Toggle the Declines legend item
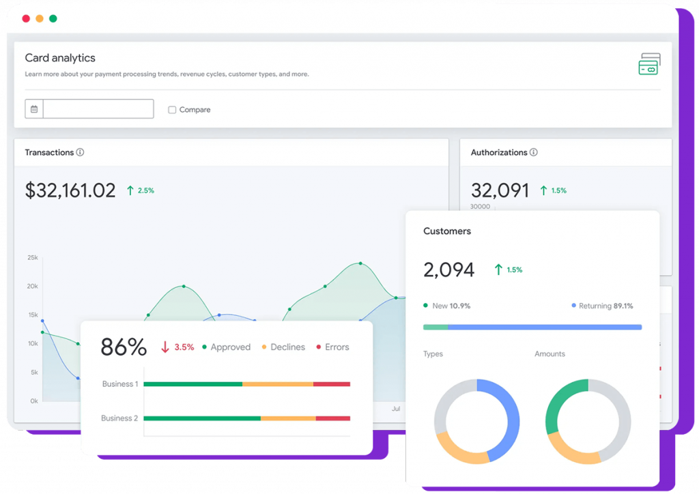 [283, 347]
